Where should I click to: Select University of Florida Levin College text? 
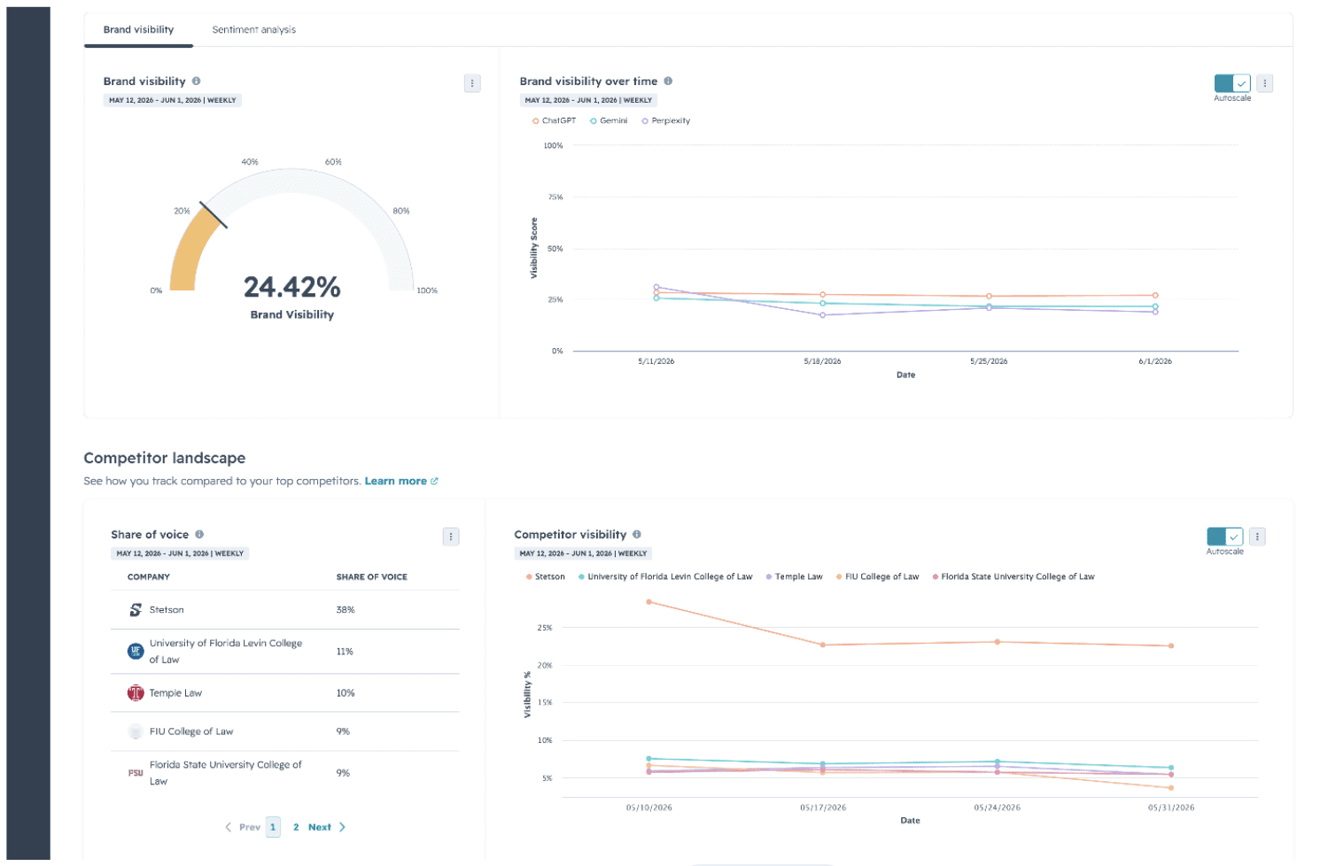[x=225, y=651]
